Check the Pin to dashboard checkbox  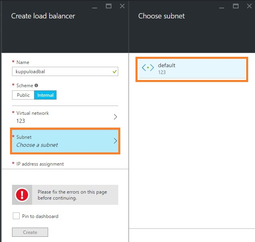click(x=16, y=216)
